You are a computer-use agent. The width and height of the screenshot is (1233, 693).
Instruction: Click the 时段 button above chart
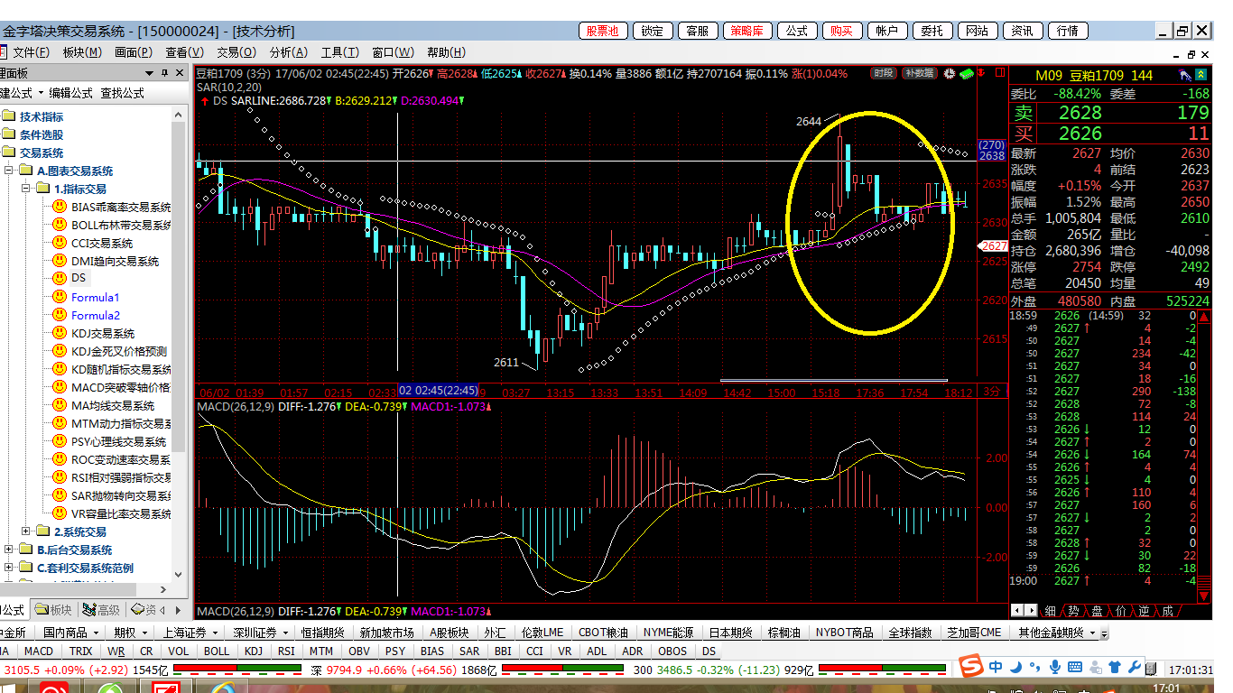point(883,74)
